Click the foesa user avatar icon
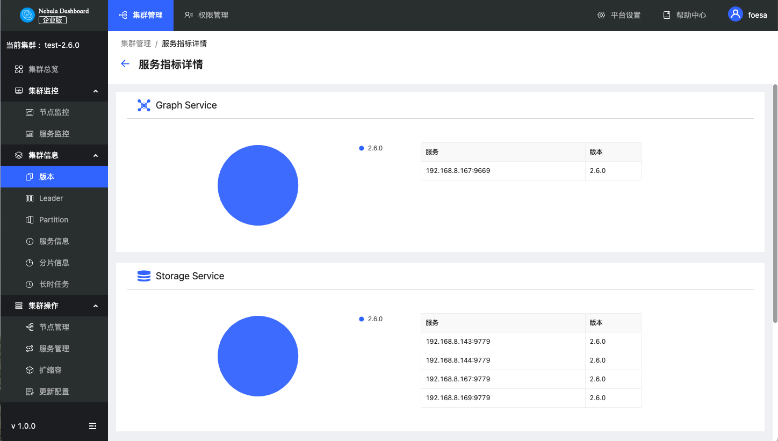The image size is (778, 441). pos(735,15)
